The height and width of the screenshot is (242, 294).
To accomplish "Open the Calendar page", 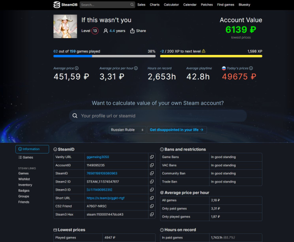I will point(190,5).
